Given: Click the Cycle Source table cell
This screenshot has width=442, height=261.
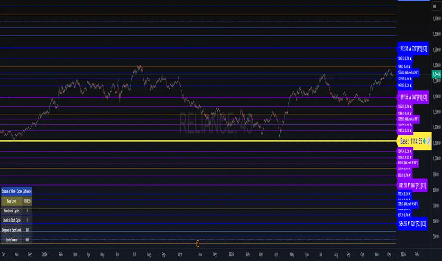Looking at the screenshot, I should 11,240.
